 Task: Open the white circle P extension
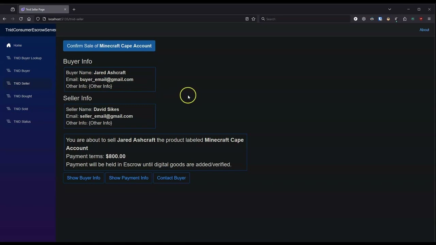(x=356, y=19)
